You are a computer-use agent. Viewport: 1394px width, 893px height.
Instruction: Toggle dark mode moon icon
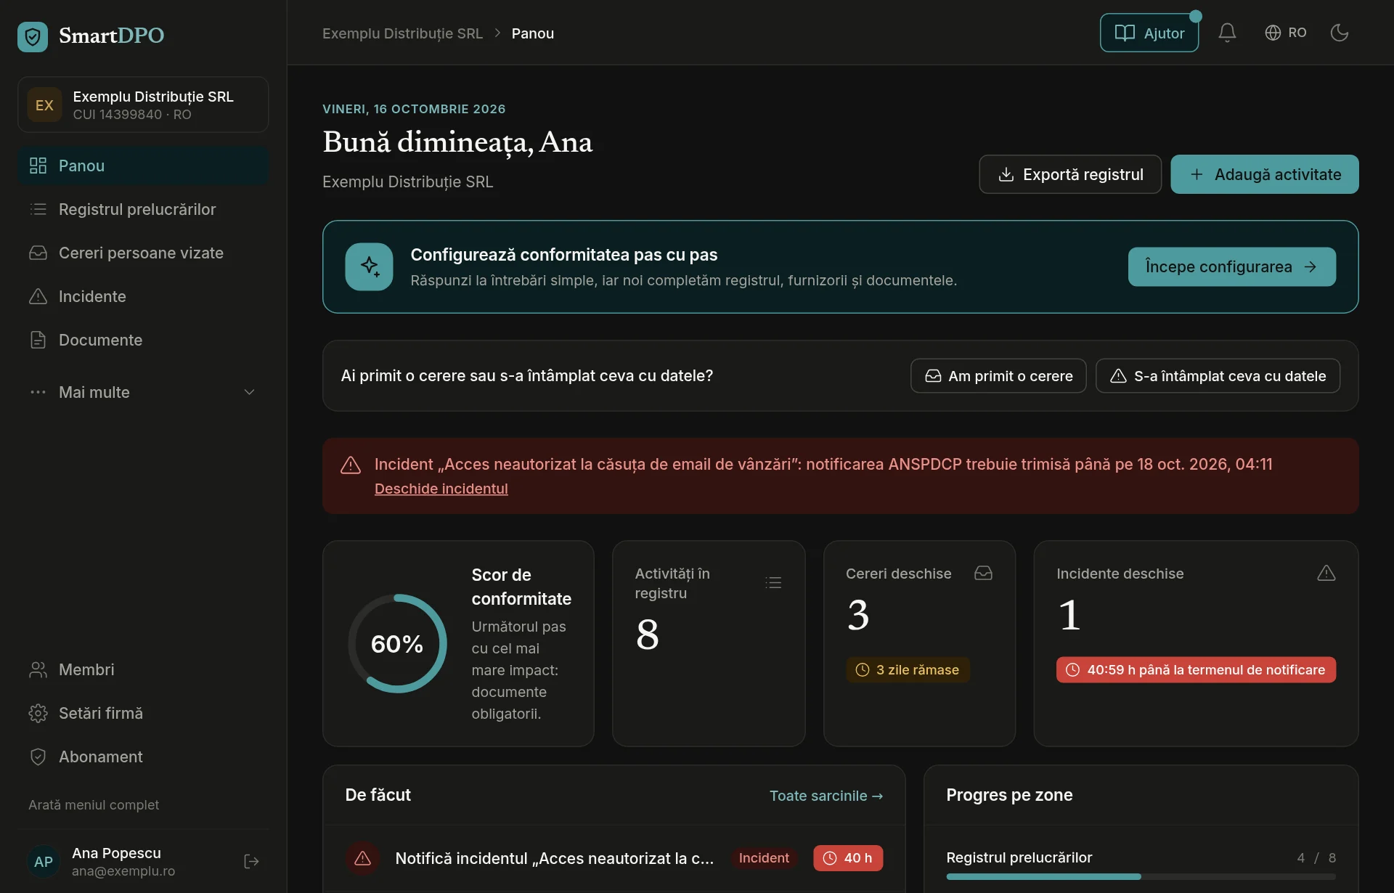[x=1339, y=33]
